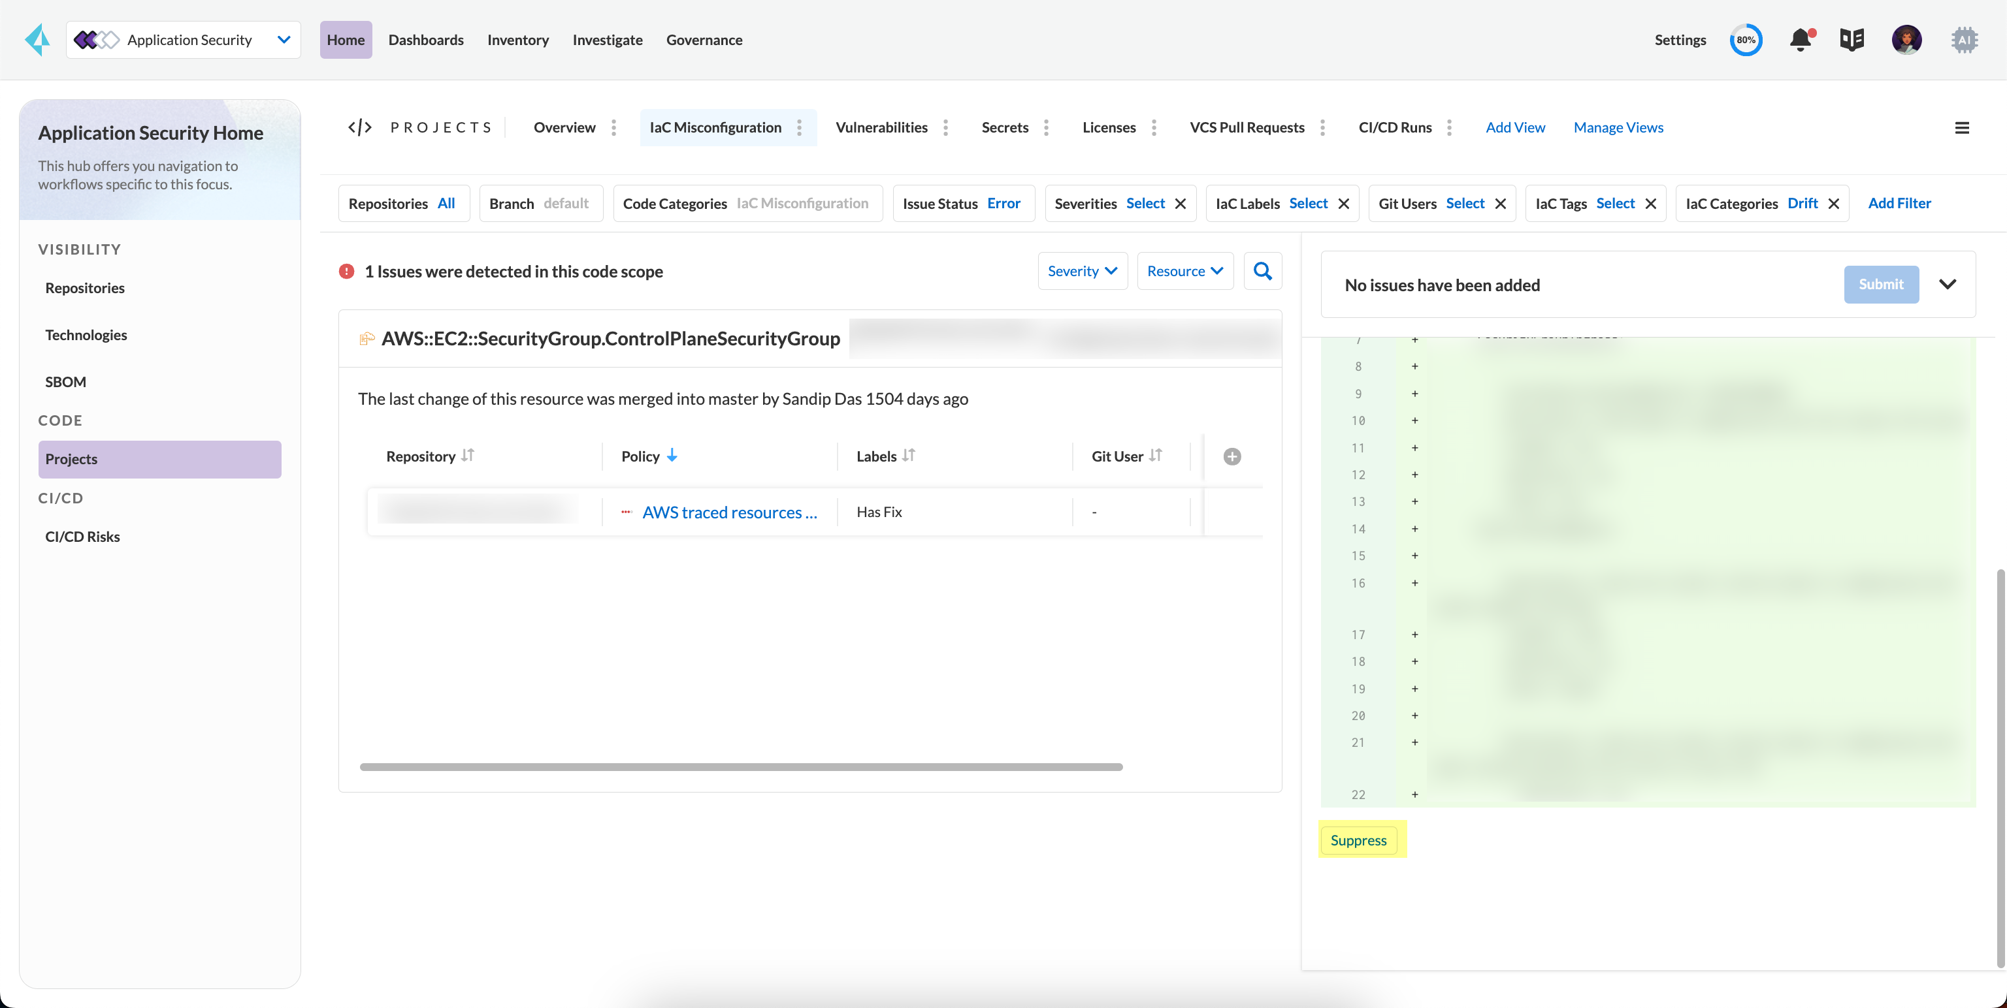Click the Add Filter link

pyautogui.click(x=1899, y=204)
